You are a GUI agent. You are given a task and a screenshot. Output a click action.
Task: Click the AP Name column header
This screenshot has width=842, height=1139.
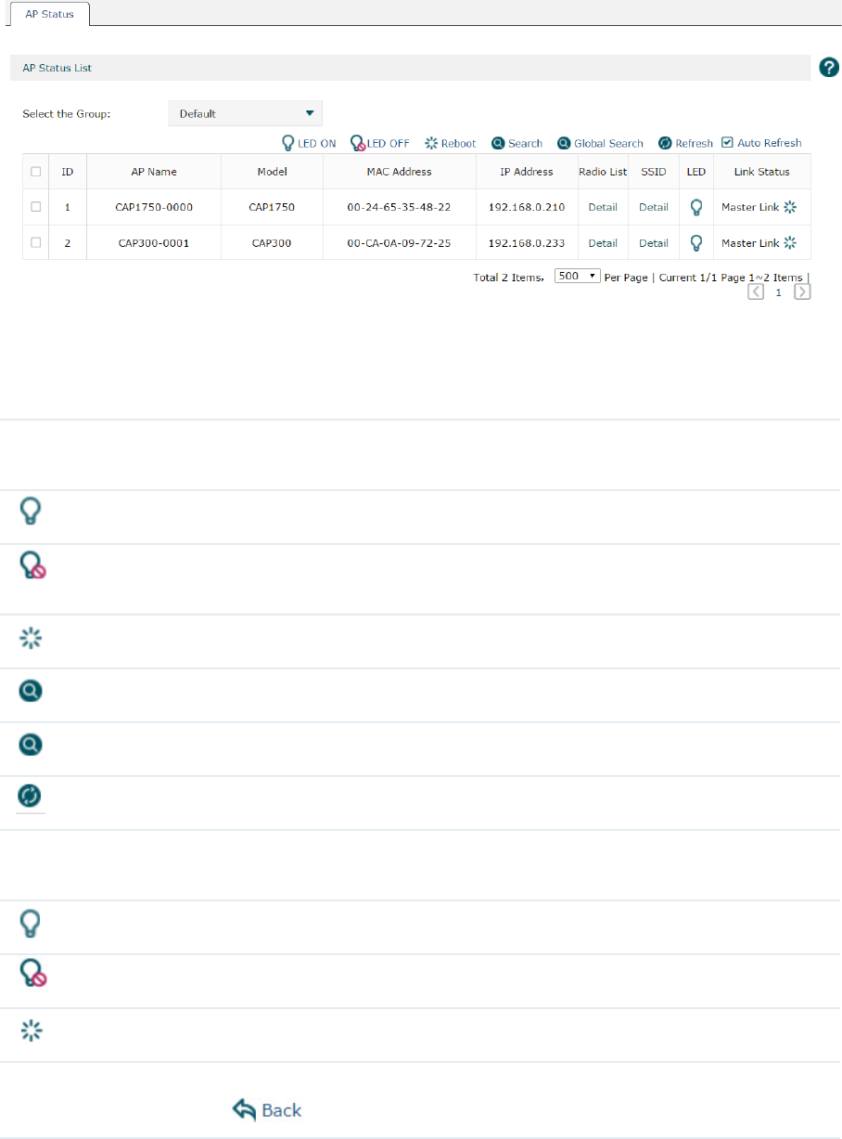(154, 172)
